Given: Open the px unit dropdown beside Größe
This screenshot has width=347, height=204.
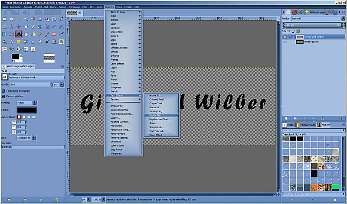Looking at the screenshot, I should pos(59,84).
